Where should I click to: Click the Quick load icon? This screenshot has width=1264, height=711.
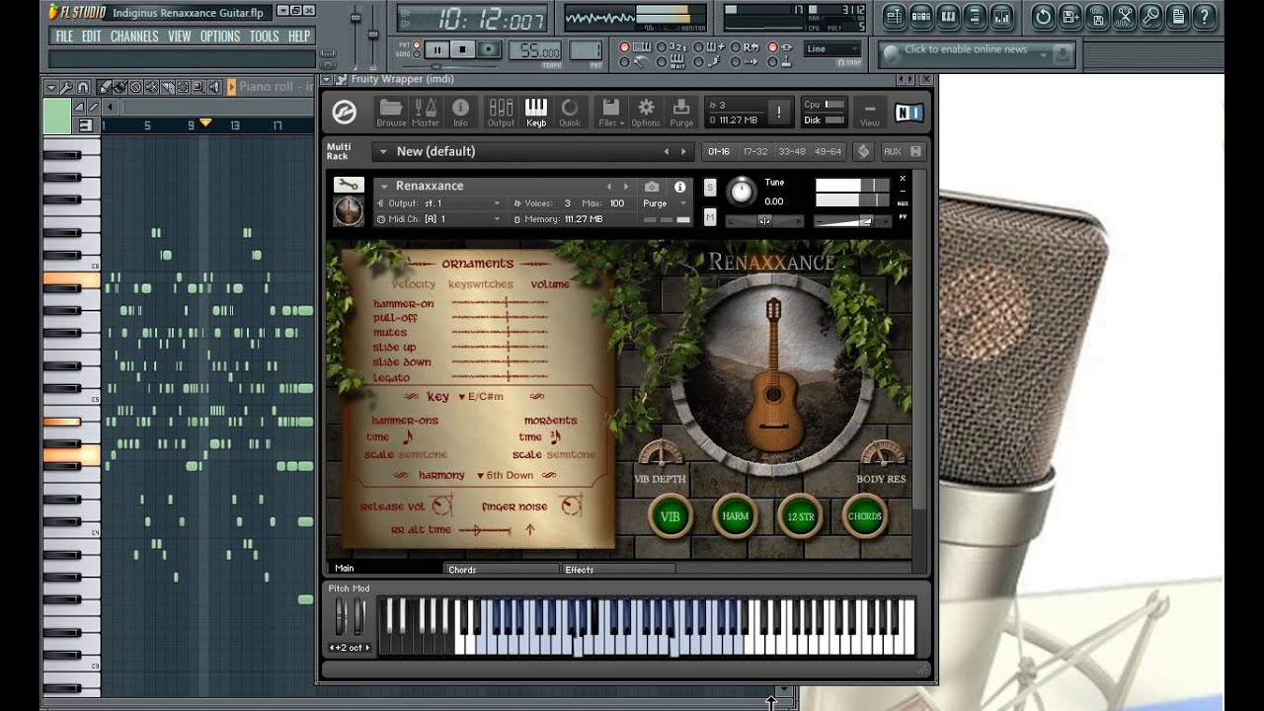[570, 113]
